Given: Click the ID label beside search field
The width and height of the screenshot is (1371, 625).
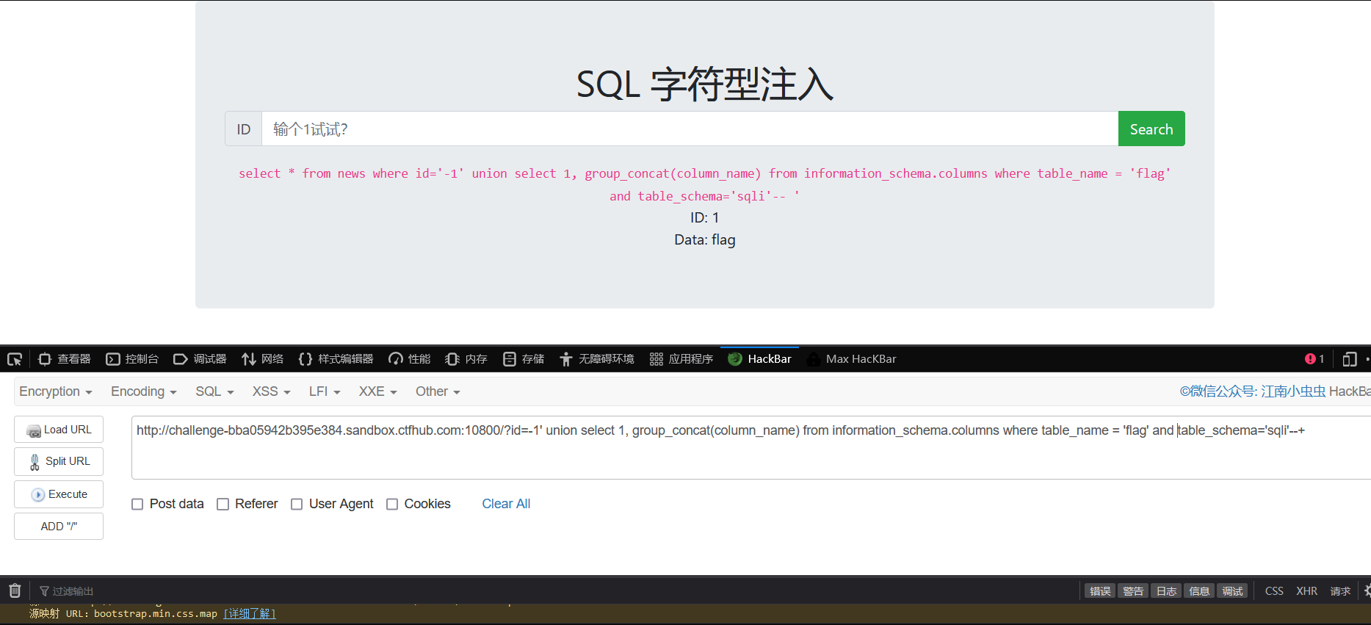Looking at the screenshot, I should 244,129.
